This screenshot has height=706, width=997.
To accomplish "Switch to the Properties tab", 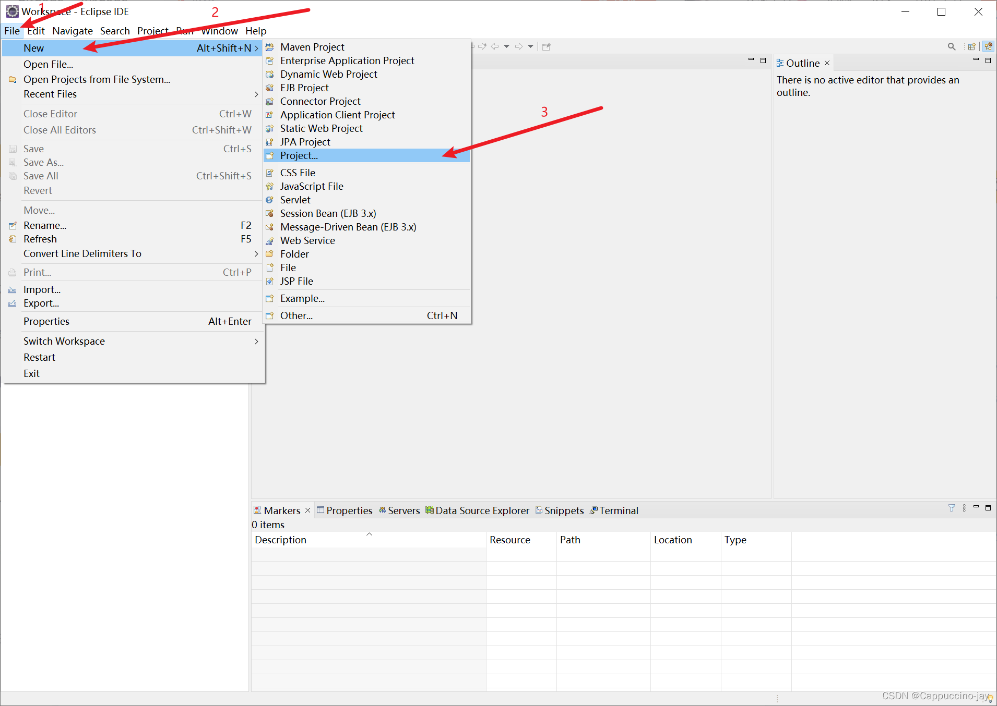I will tap(345, 511).
